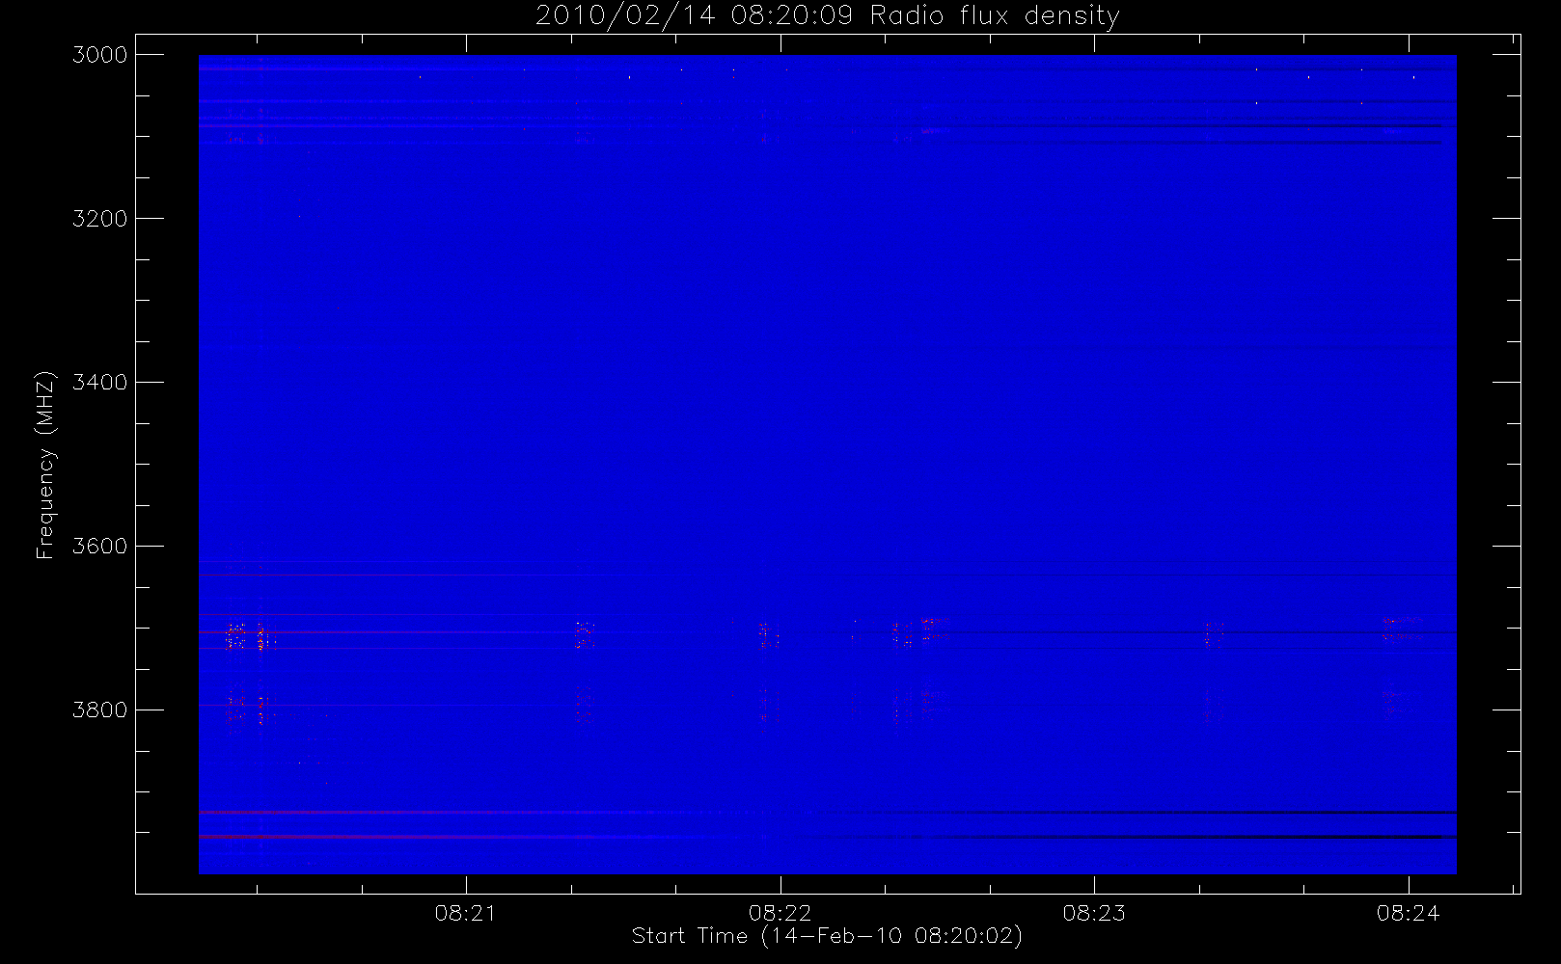Select the 3800 frequency tick label
1561x964 pixels.
pos(100,710)
